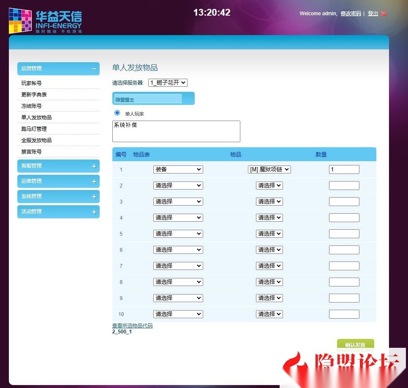This screenshot has height=388, width=408.
Task: Click the row 6 quantity field
Action: click(x=344, y=250)
